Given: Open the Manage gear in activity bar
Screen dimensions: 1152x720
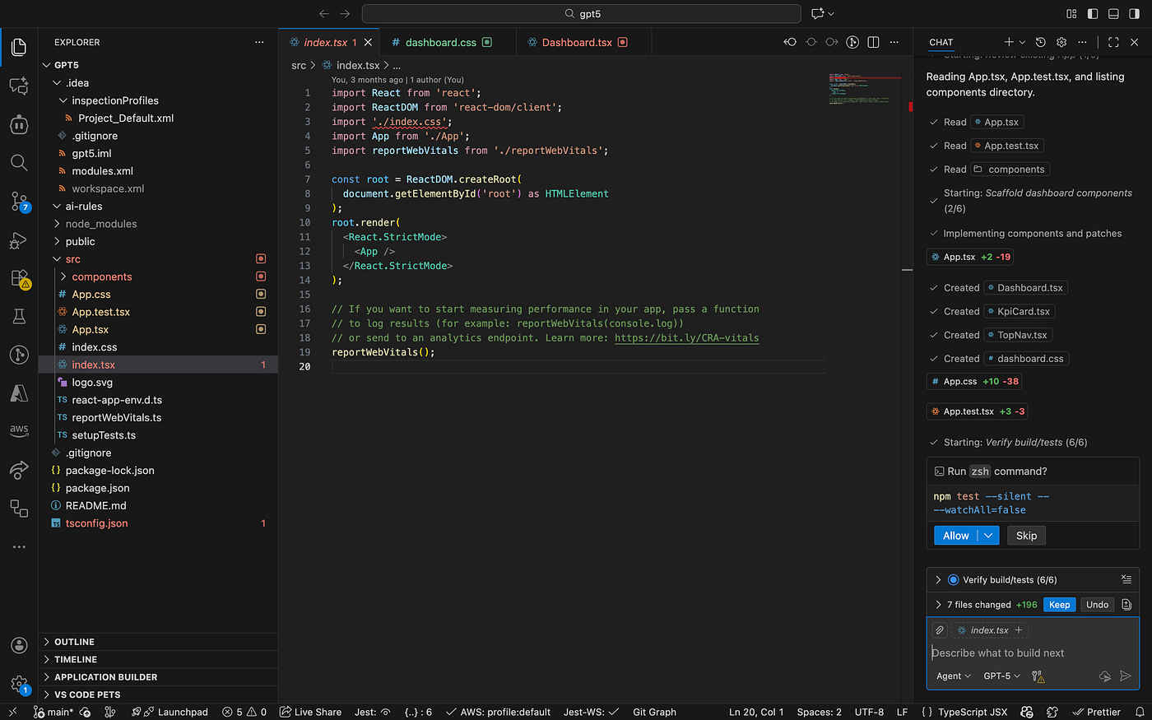Looking at the screenshot, I should coord(19,684).
